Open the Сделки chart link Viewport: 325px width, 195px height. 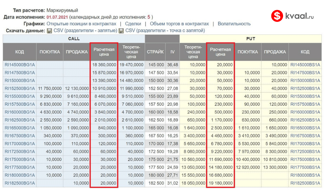[133, 24]
